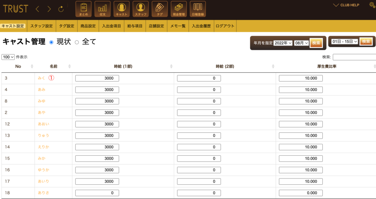Click 時給 (2部) field for えりか

point(199,147)
